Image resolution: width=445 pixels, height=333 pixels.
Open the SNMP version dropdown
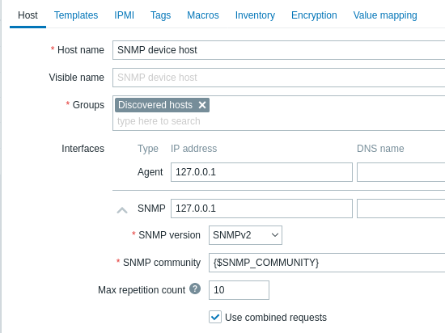point(245,235)
